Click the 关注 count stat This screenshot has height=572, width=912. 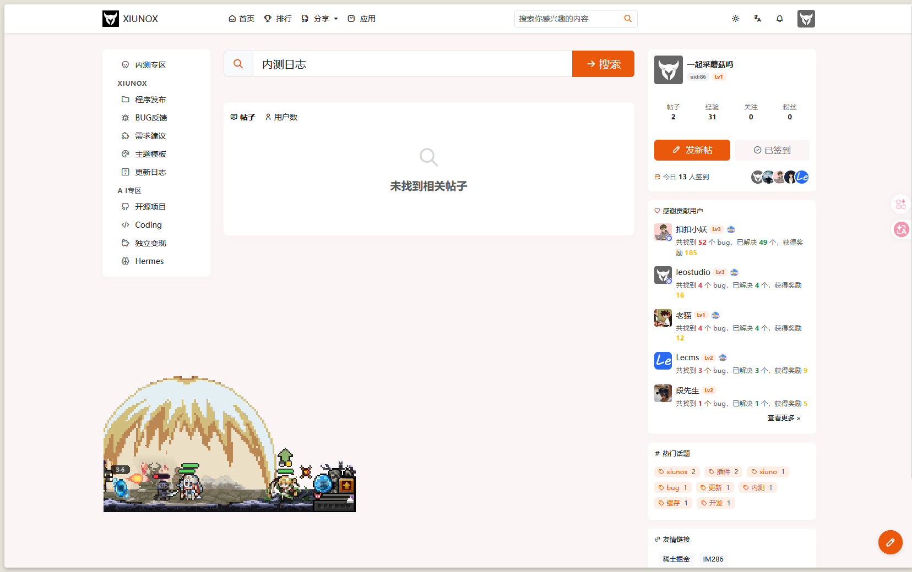point(751,112)
